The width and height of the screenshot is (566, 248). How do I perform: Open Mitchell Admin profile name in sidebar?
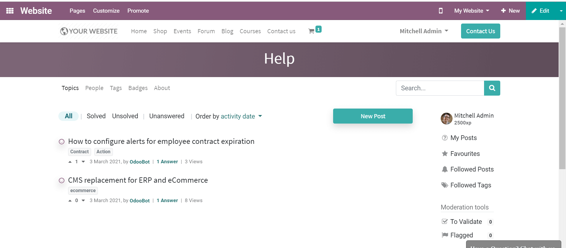474,116
